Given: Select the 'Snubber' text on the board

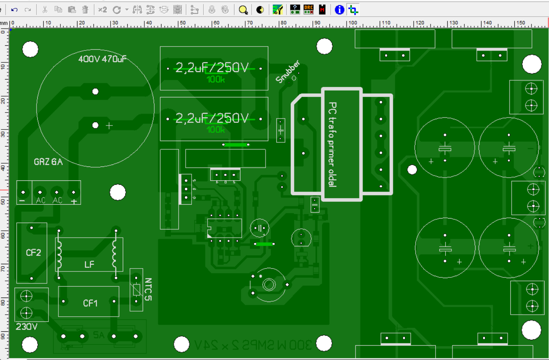Looking at the screenshot, I should (288, 72).
